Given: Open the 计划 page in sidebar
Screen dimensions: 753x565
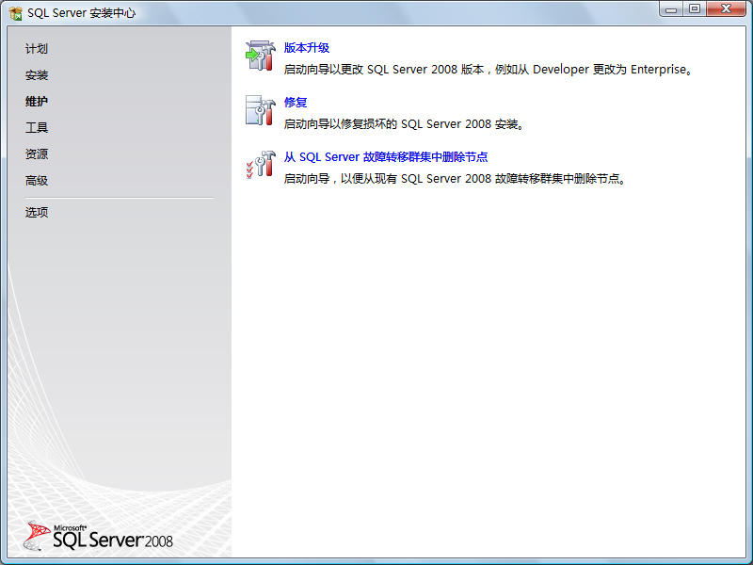Looking at the screenshot, I should click(x=37, y=49).
